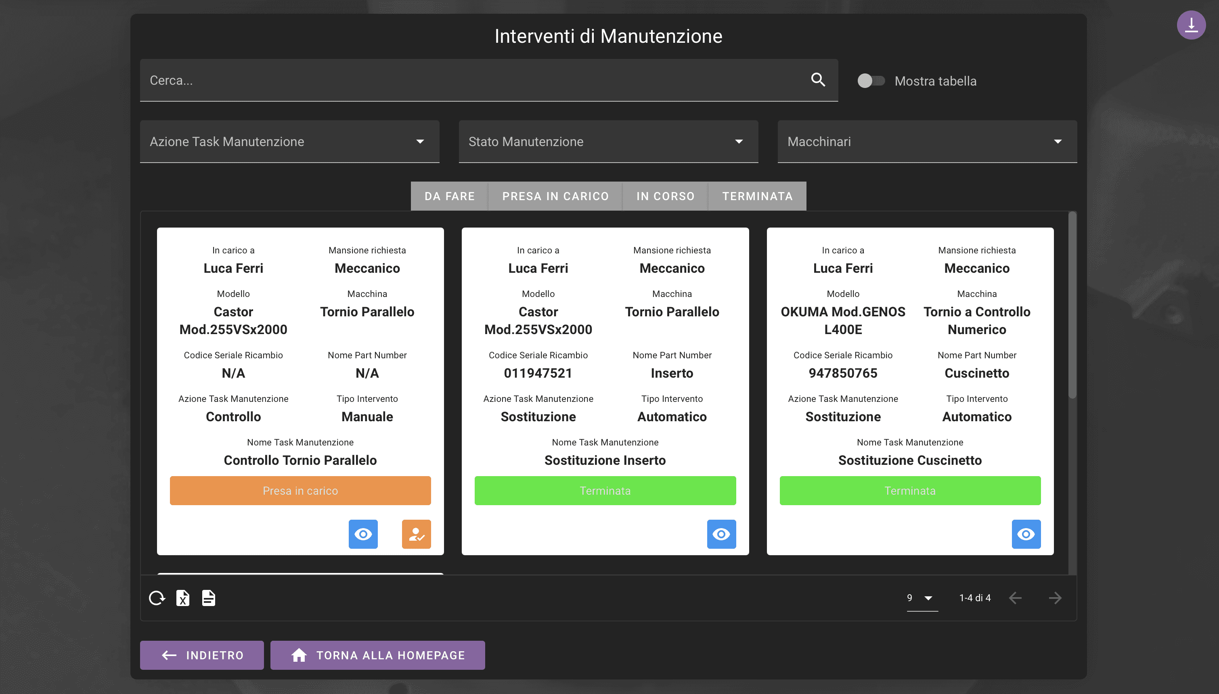
Task: Toggle the Mostra tabella switch
Action: click(871, 81)
